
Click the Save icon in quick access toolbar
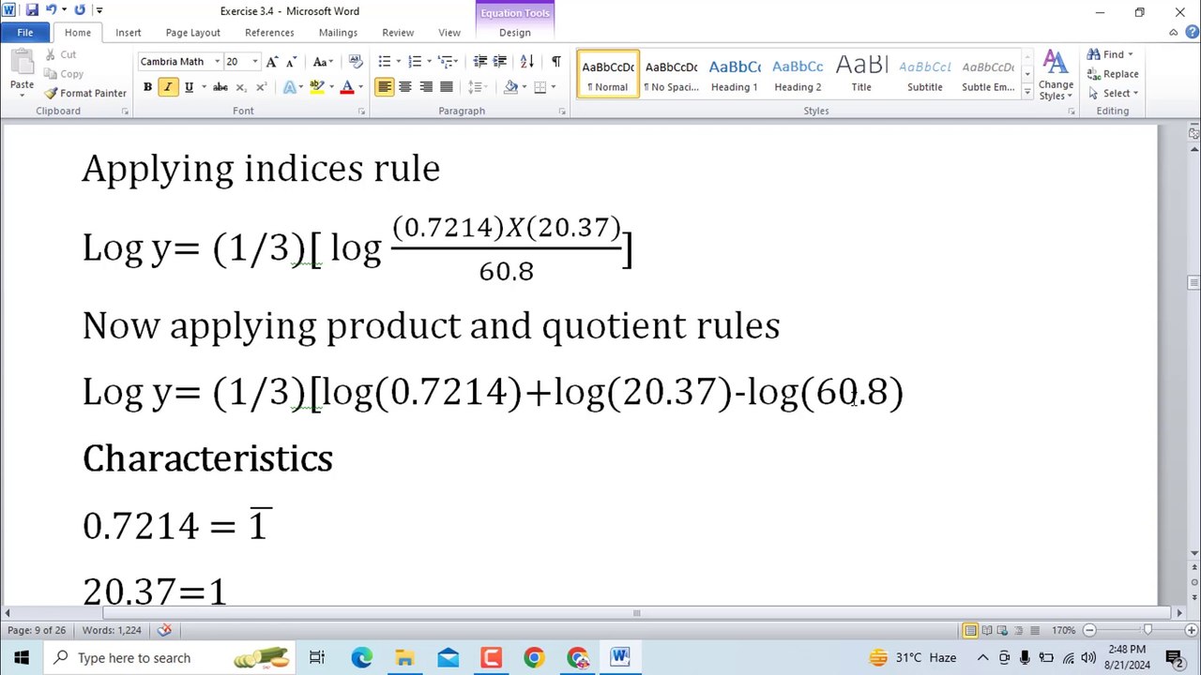pos(32,10)
